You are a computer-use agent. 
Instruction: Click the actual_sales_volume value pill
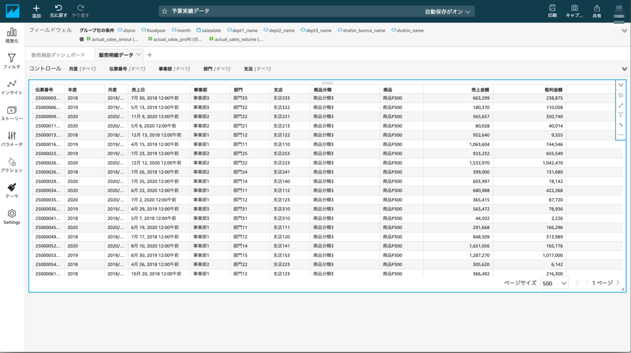pyautogui.click(x=236, y=39)
